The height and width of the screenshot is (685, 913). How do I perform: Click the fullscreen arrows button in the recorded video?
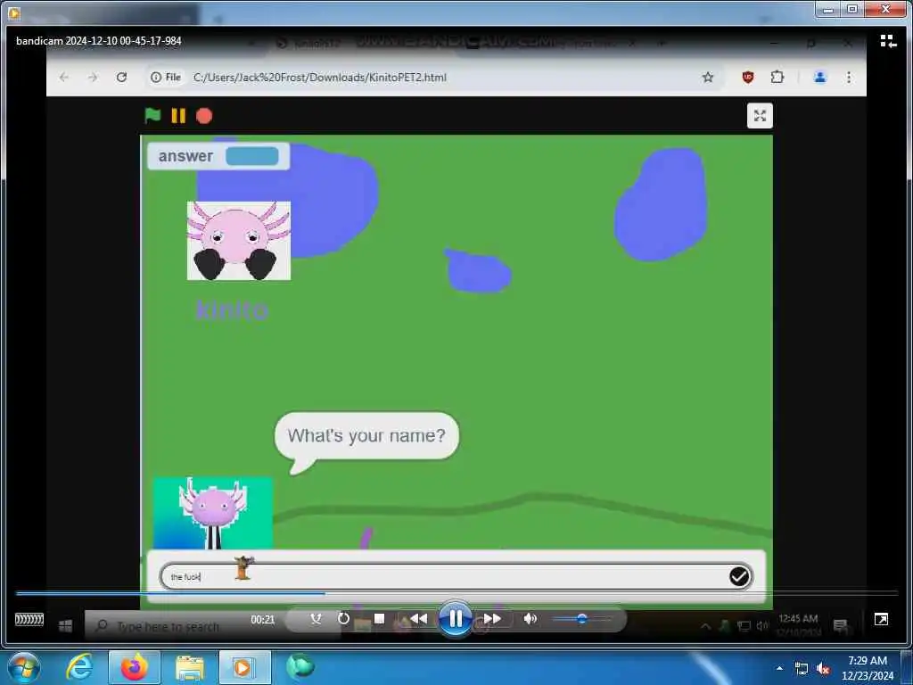point(760,115)
